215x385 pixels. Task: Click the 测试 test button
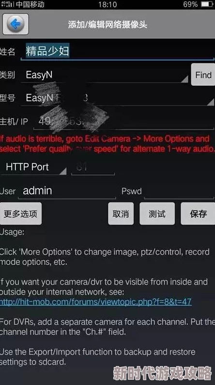coord(157,214)
